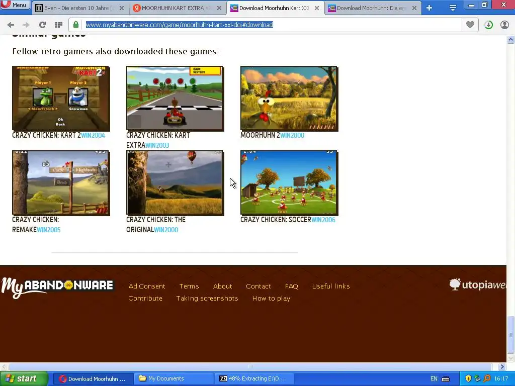This screenshot has height=386, width=515.
Task: Open the Terms footer link
Action: coord(189,286)
